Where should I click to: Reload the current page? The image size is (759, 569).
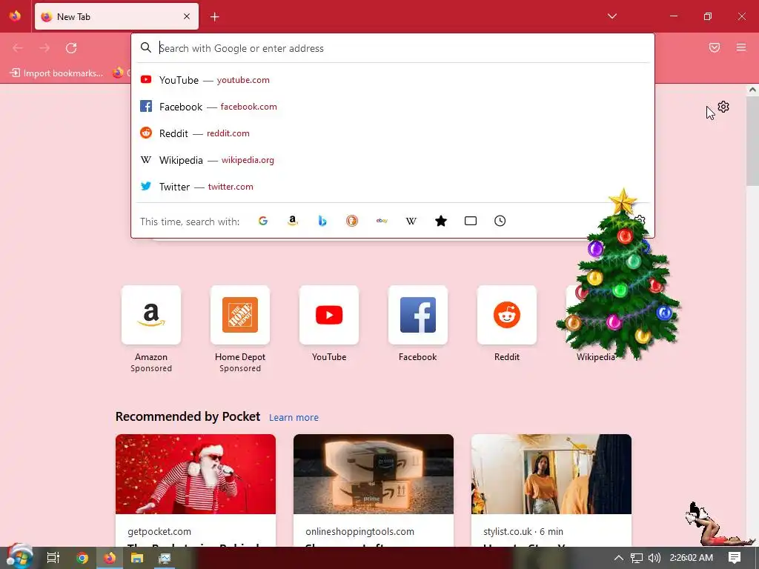(71, 48)
